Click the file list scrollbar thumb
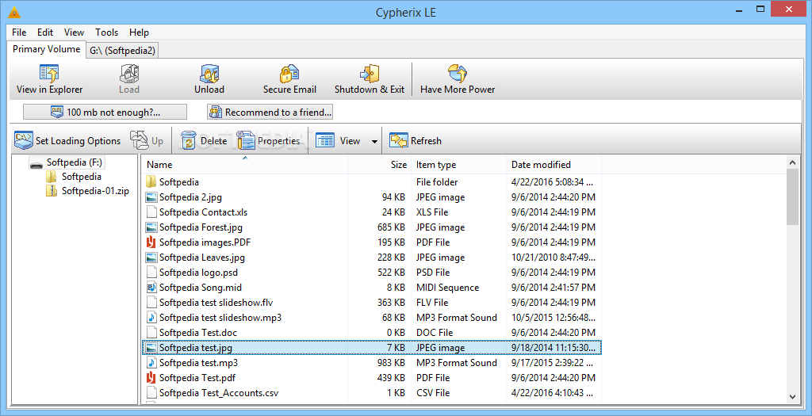This screenshot has height=416, width=812. (792, 197)
